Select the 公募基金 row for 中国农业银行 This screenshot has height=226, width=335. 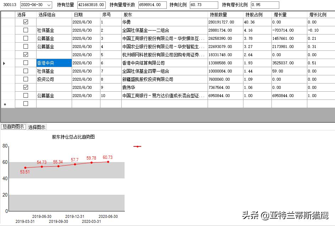[x=46, y=46]
